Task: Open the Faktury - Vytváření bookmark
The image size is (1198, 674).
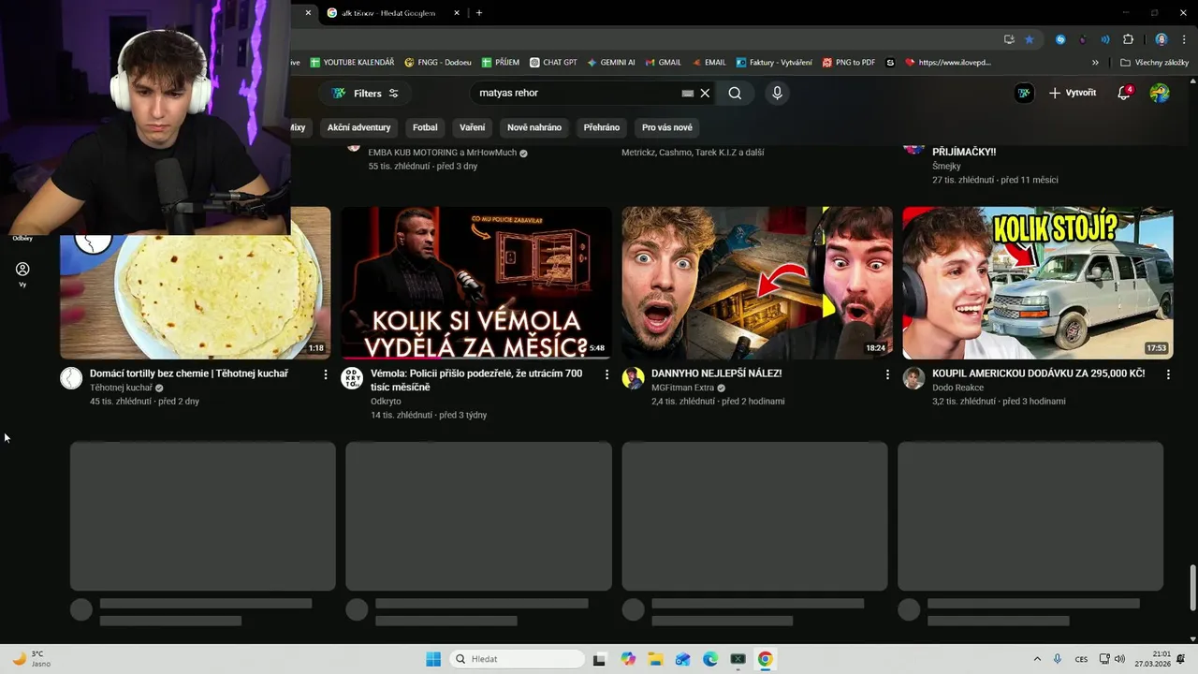Action: pos(774,63)
